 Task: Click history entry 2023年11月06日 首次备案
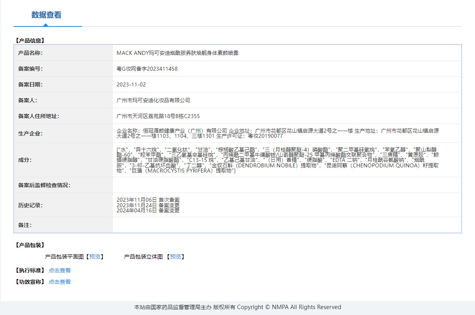tap(148, 200)
